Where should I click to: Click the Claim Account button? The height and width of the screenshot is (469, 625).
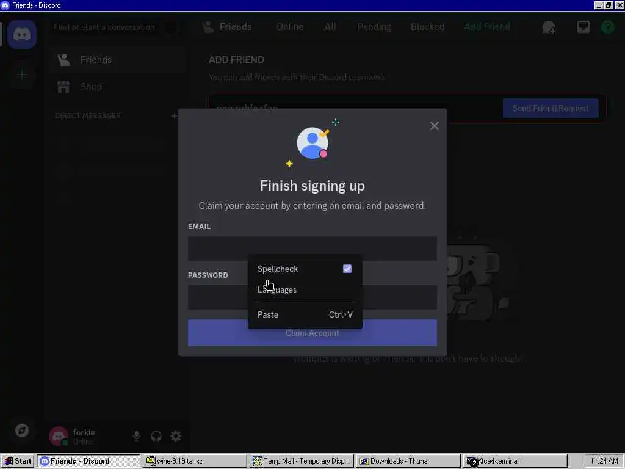[x=312, y=333]
